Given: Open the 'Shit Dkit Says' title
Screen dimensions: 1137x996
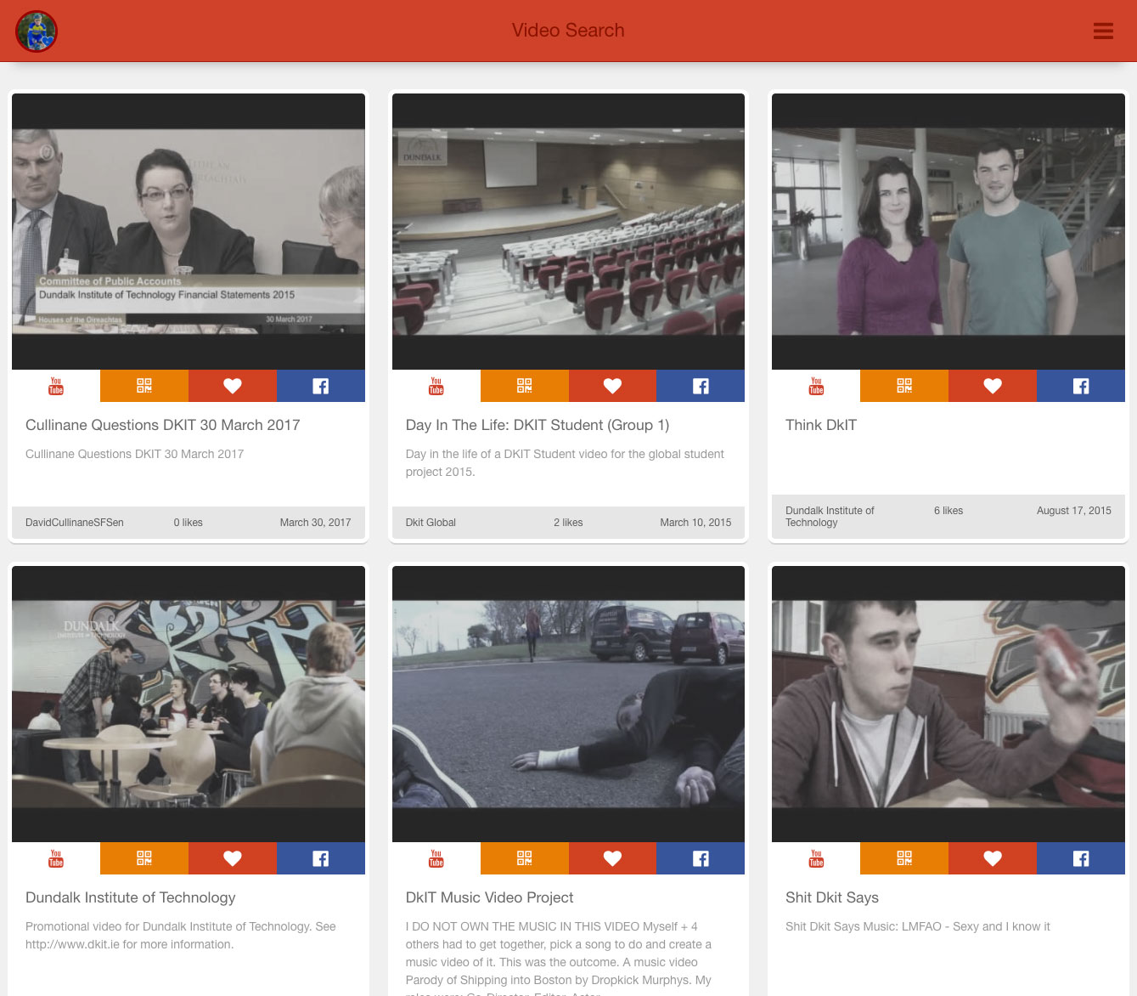Looking at the screenshot, I should tap(832, 897).
